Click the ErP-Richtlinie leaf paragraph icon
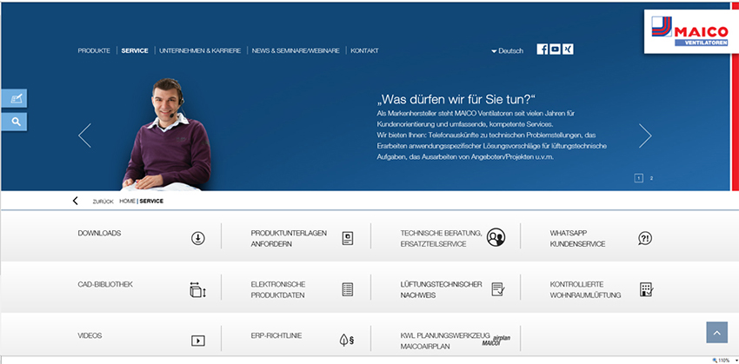This screenshot has width=739, height=364. 347,340
